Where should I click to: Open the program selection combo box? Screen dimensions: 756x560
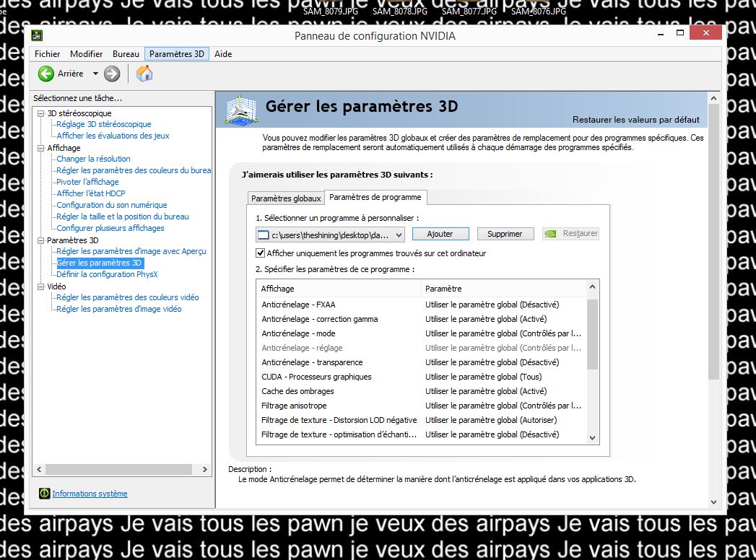(330, 235)
